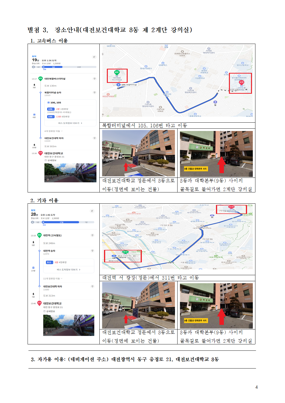Click 106 (복합터미널) bus stop marker on map

118,85
